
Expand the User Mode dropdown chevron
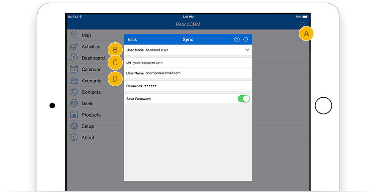coord(247,50)
